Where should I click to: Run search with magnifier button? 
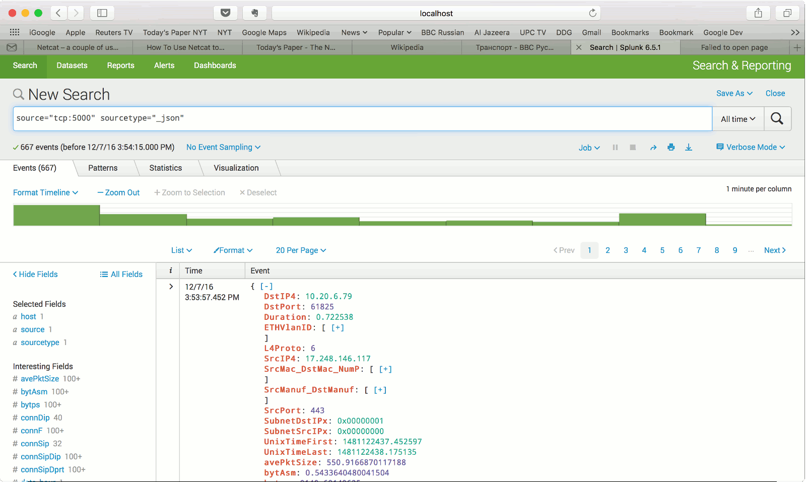777,119
